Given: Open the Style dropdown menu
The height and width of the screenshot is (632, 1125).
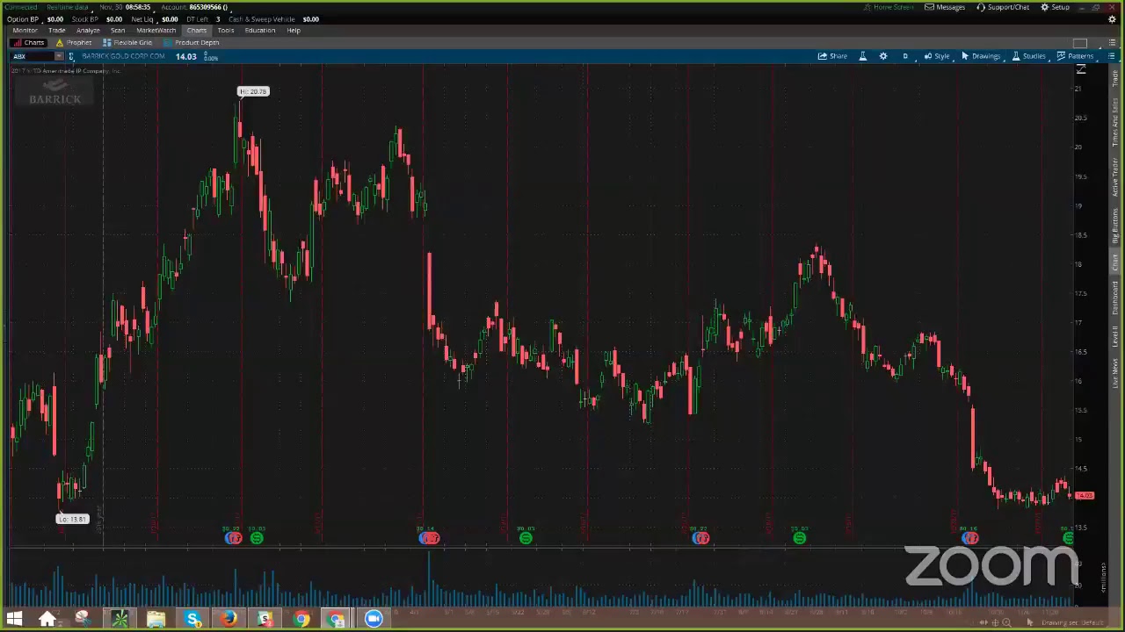Looking at the screenshot, I should tap(937, 56).
